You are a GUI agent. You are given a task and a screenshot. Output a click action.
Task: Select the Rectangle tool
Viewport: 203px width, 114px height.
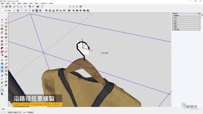click(x=6, y=27)
